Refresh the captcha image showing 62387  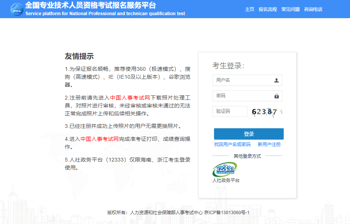[267, 112]
